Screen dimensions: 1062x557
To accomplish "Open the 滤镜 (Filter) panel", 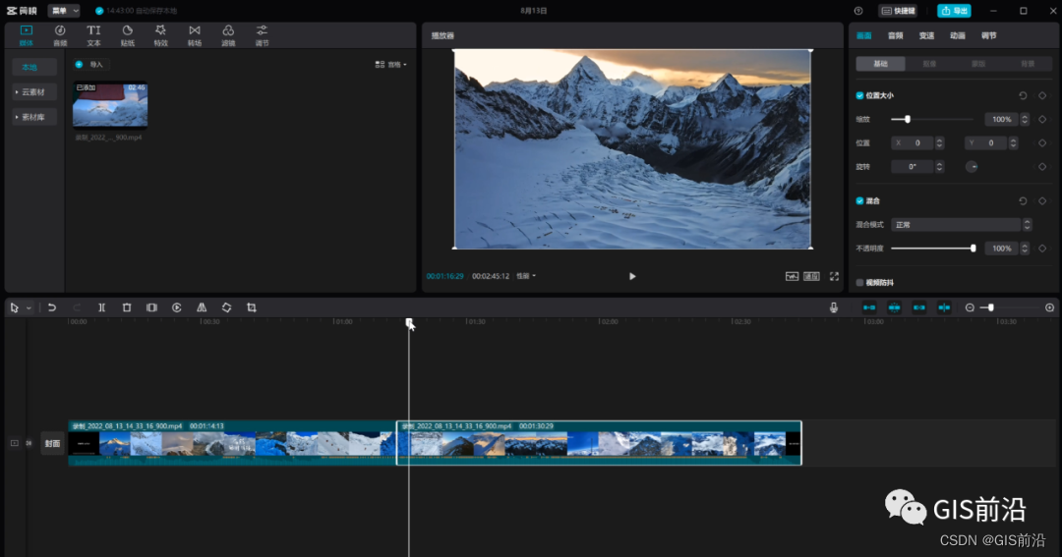I will (228, 35).
